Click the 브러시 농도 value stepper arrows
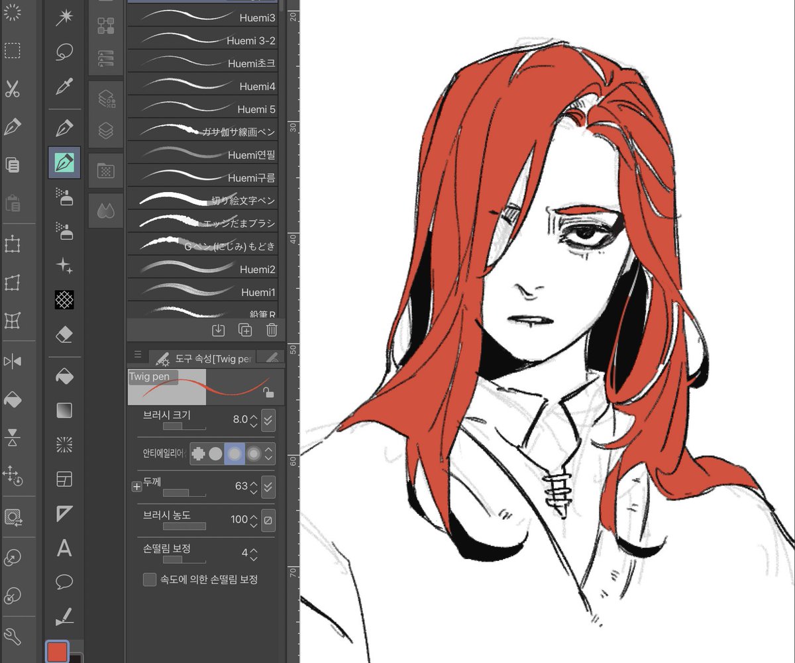Viewport: 795px width, 663px height. pos(254,521)
